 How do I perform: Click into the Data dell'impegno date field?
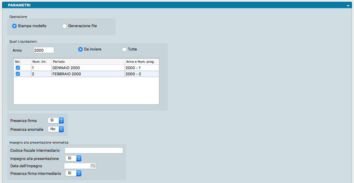[x=77, y=166]
